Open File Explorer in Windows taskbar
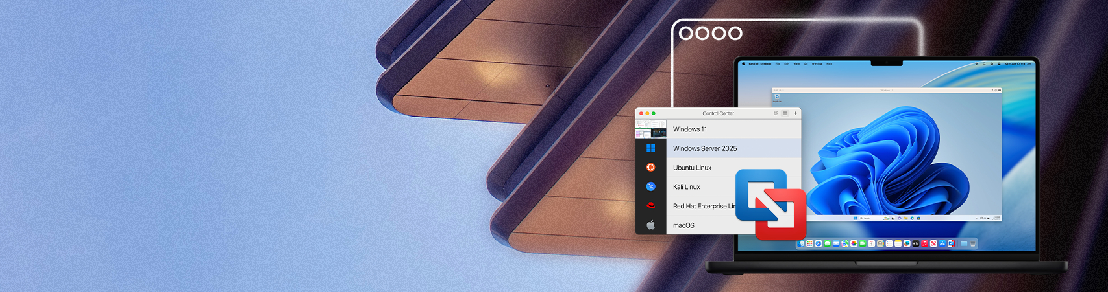Image resolution: width=1108 pixels, height=292 pixels. pyautogui.click(x=906, y=218)
